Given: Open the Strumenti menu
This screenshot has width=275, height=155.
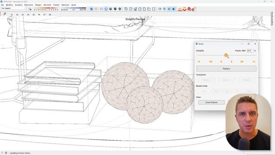Looking at the screenshot, I should 47,5.
